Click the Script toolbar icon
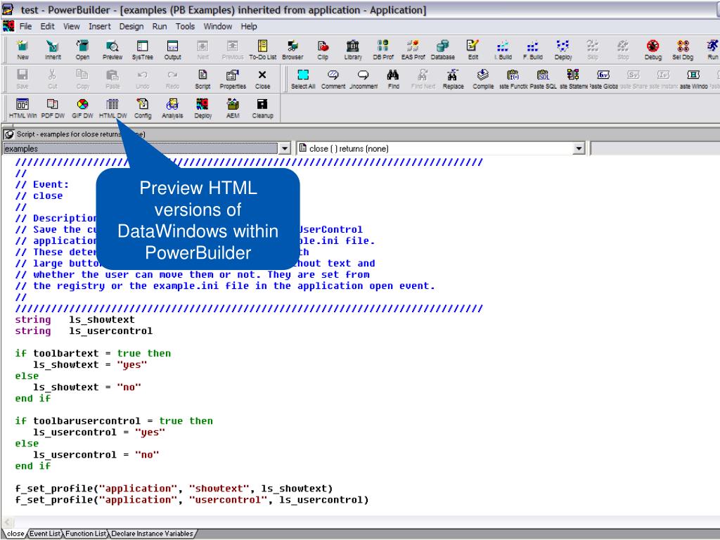This screenshot has width=720, height=540. (x=202, y=79)
